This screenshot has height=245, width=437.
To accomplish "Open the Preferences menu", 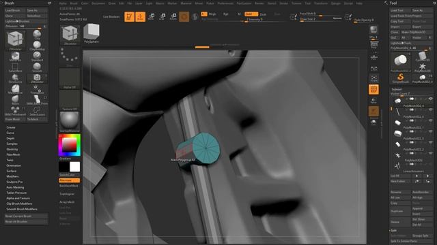I will point(225,3).
